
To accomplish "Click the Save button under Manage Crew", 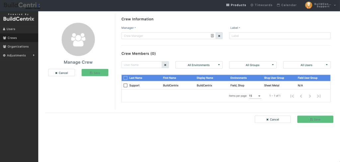I will tap(95, 73).
